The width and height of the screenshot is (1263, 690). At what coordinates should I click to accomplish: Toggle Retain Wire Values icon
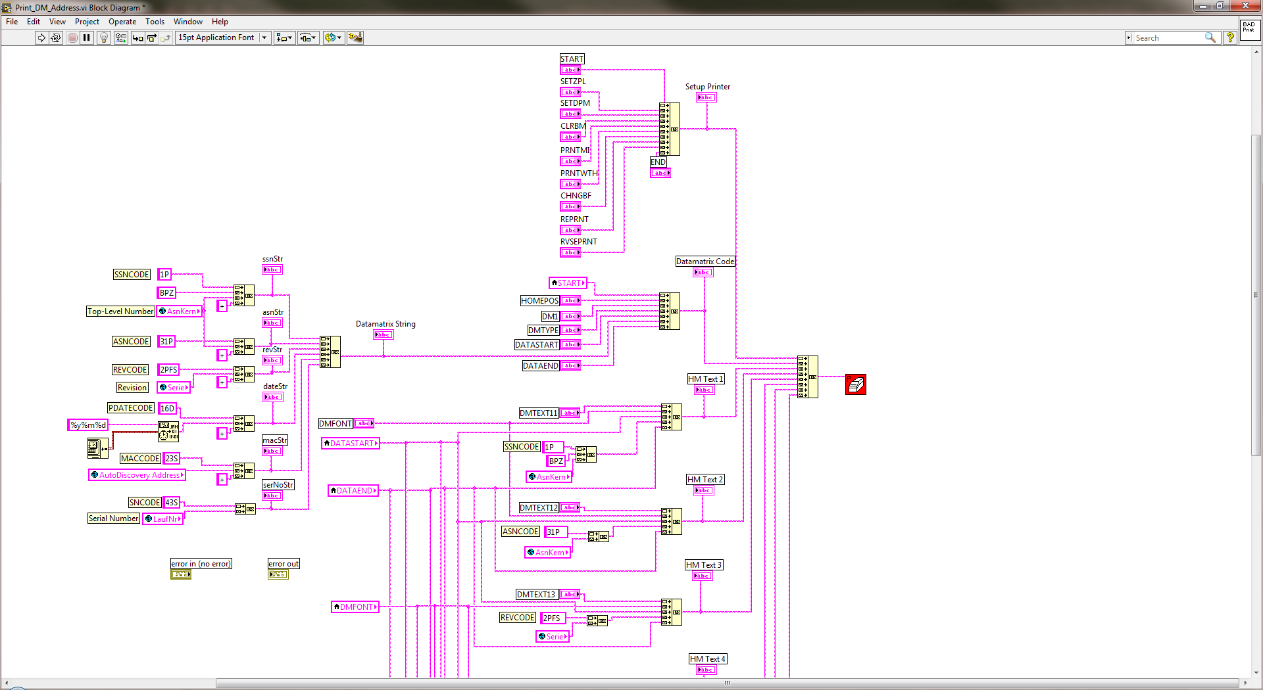tap(121, 37)
